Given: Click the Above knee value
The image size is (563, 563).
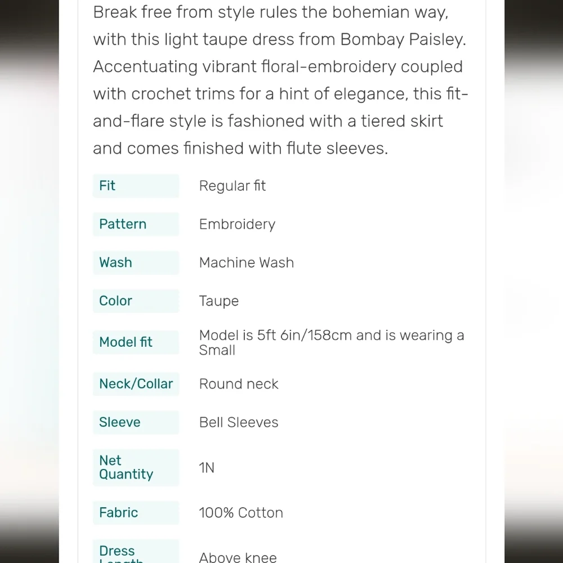Looking at the screenshot, I should [x=238, y=557].
